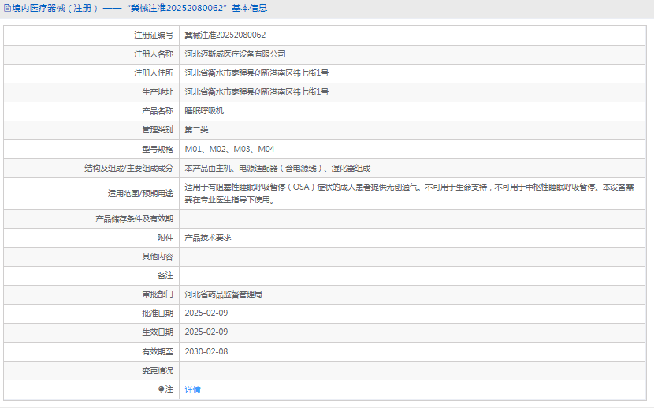Click the 生产地址 label

coord(158,92)
